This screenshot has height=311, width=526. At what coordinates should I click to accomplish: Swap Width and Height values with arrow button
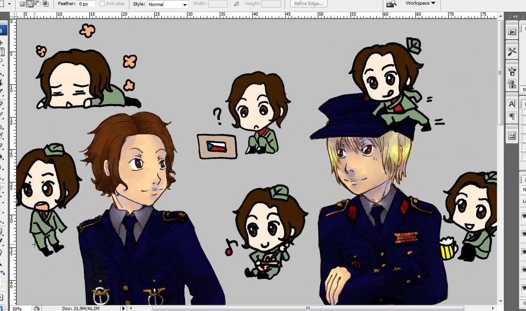(x=236, y=4)
